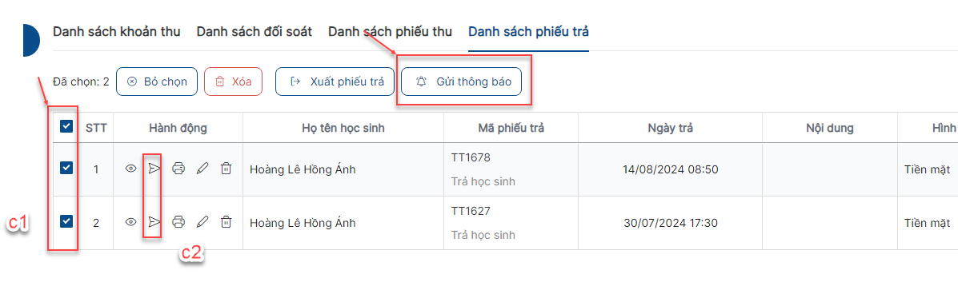
Task: Uncheck the checkbox for row 1
Action: tap(66, 169)
